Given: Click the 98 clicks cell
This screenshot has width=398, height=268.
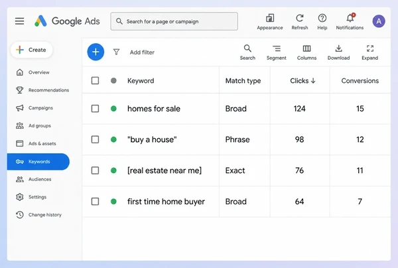Looking at the screenshot, I should pyautogui.click(x=300, y=139).
